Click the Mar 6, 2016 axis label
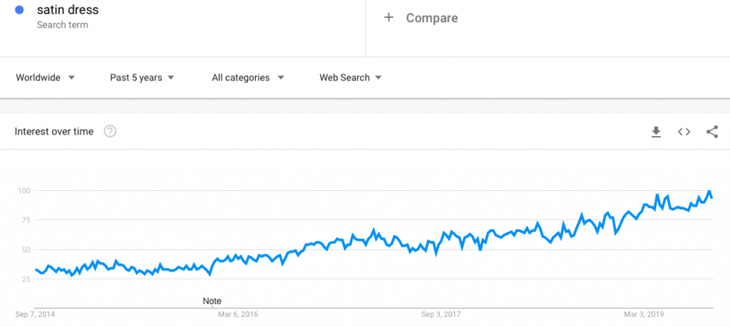730x327 pixels. click(238, 314)
